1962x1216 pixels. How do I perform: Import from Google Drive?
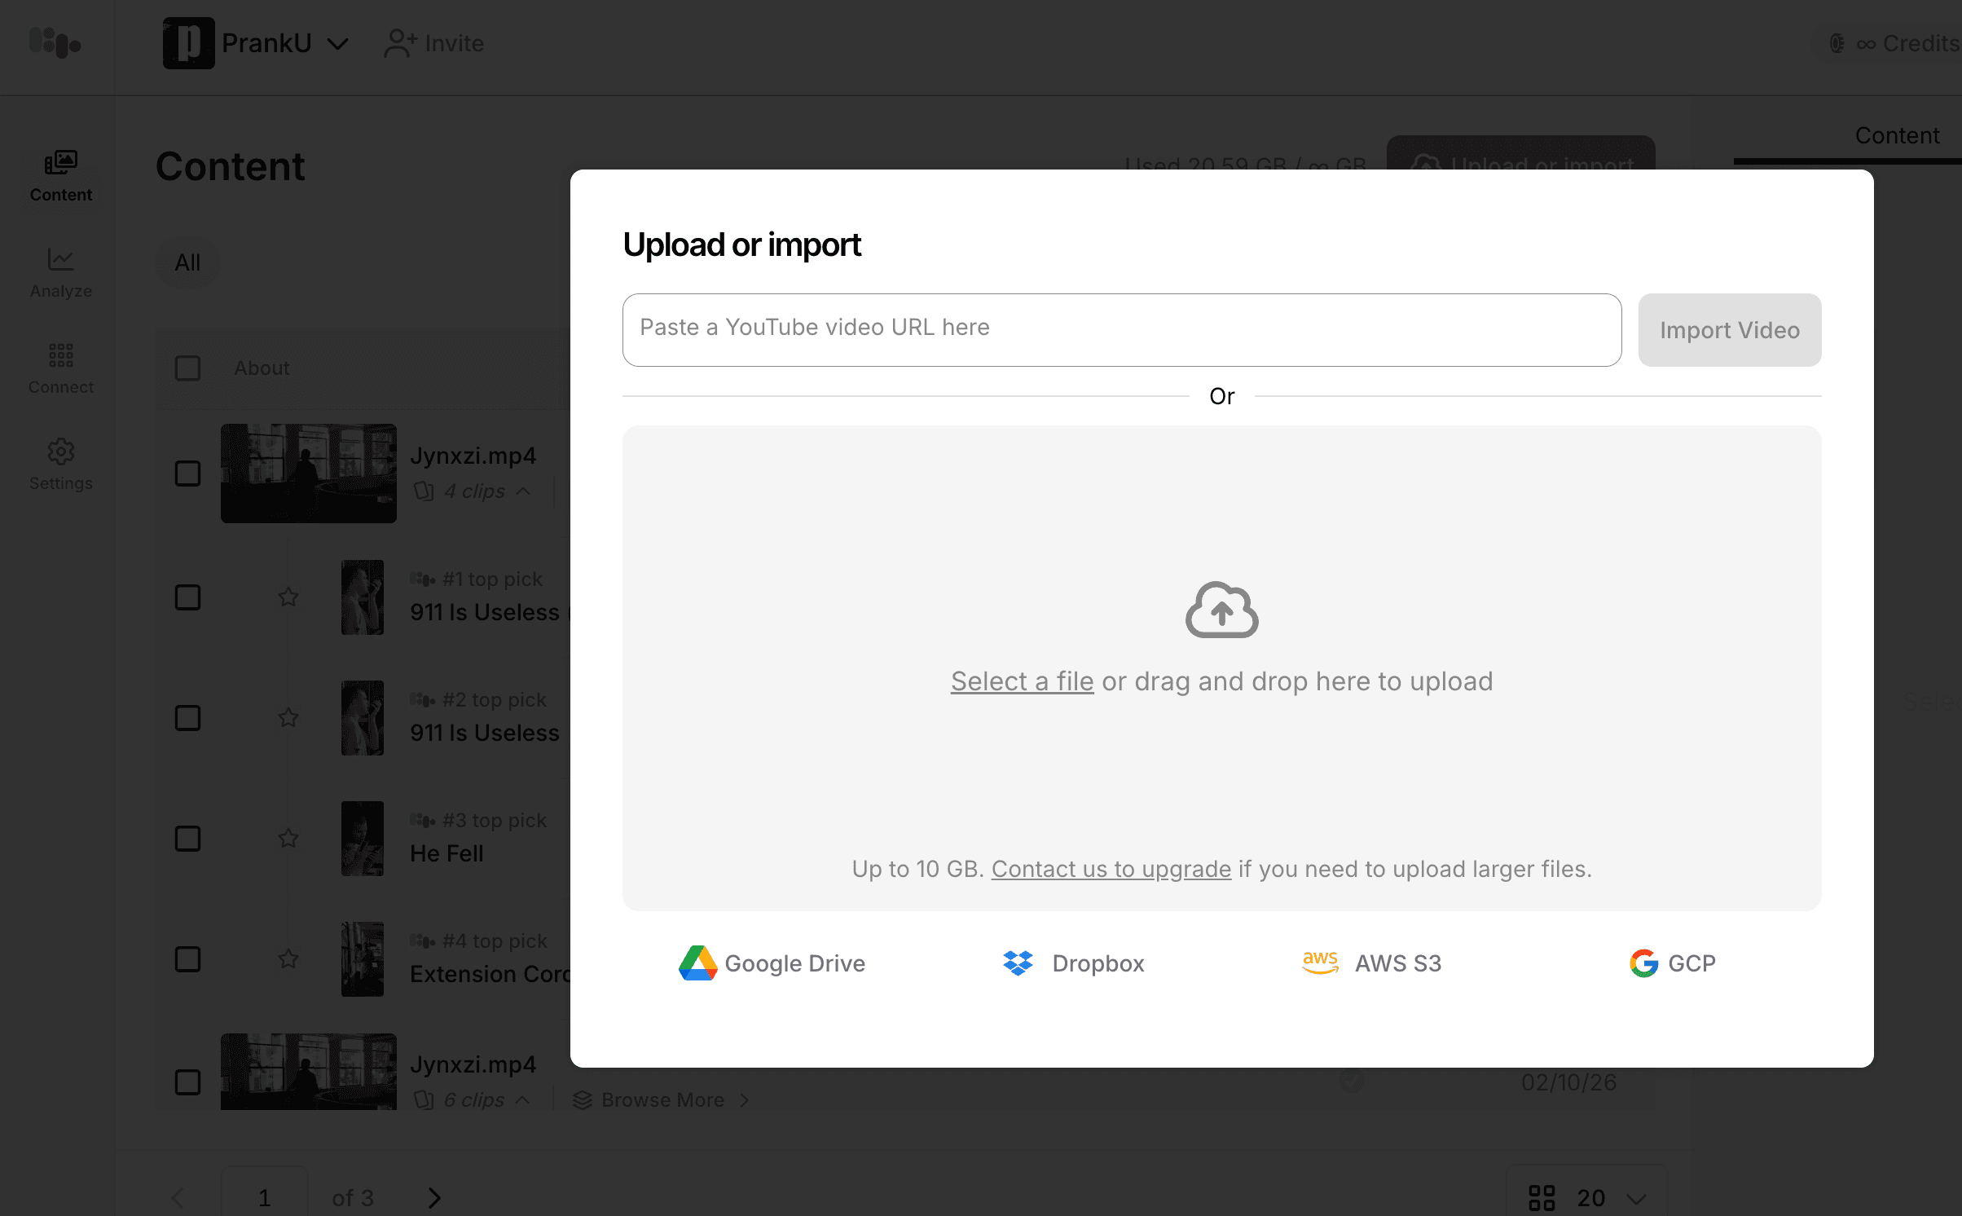click(x=772, y=963)
